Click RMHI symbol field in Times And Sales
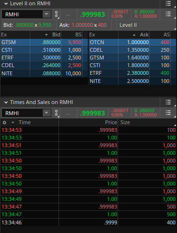The image size is (177, 233). pyautogui.click(x=23, y=113)
